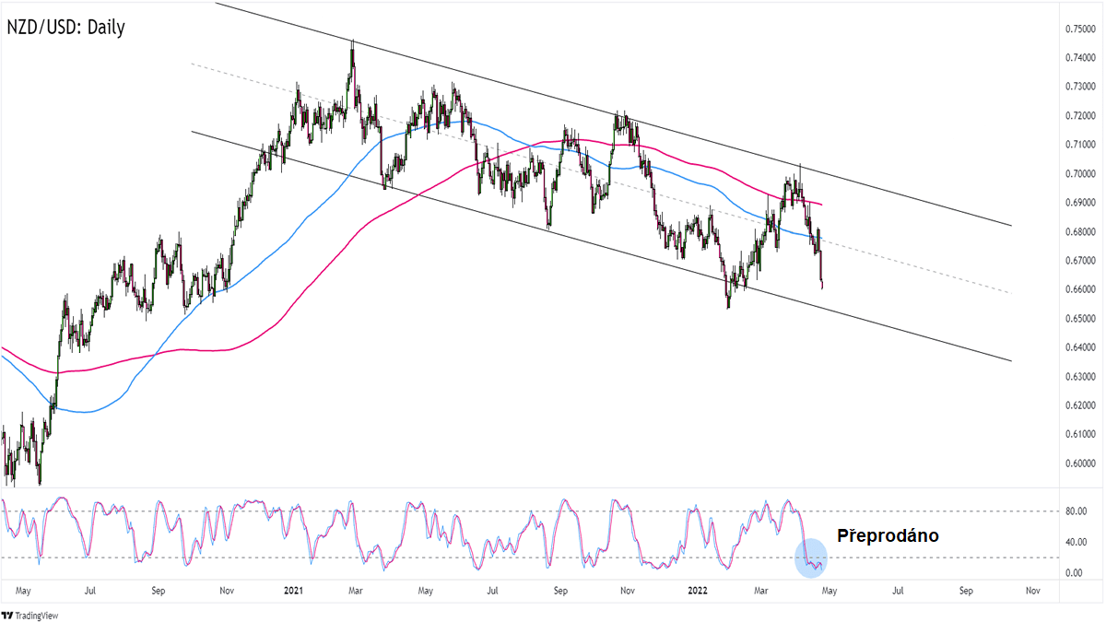Viewport: 1106px width, 622px height.
Task: Click the Přeprodáno annotation label
Action: pos(888,535)
